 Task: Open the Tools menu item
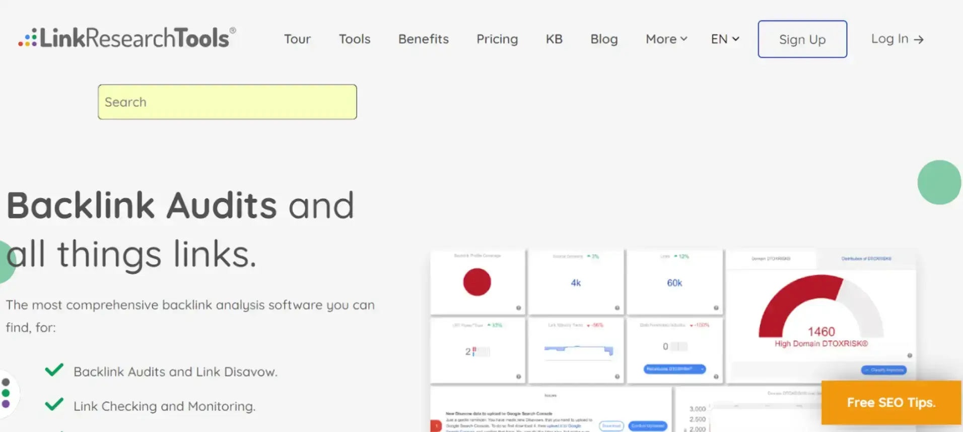[x=355, y=39]
